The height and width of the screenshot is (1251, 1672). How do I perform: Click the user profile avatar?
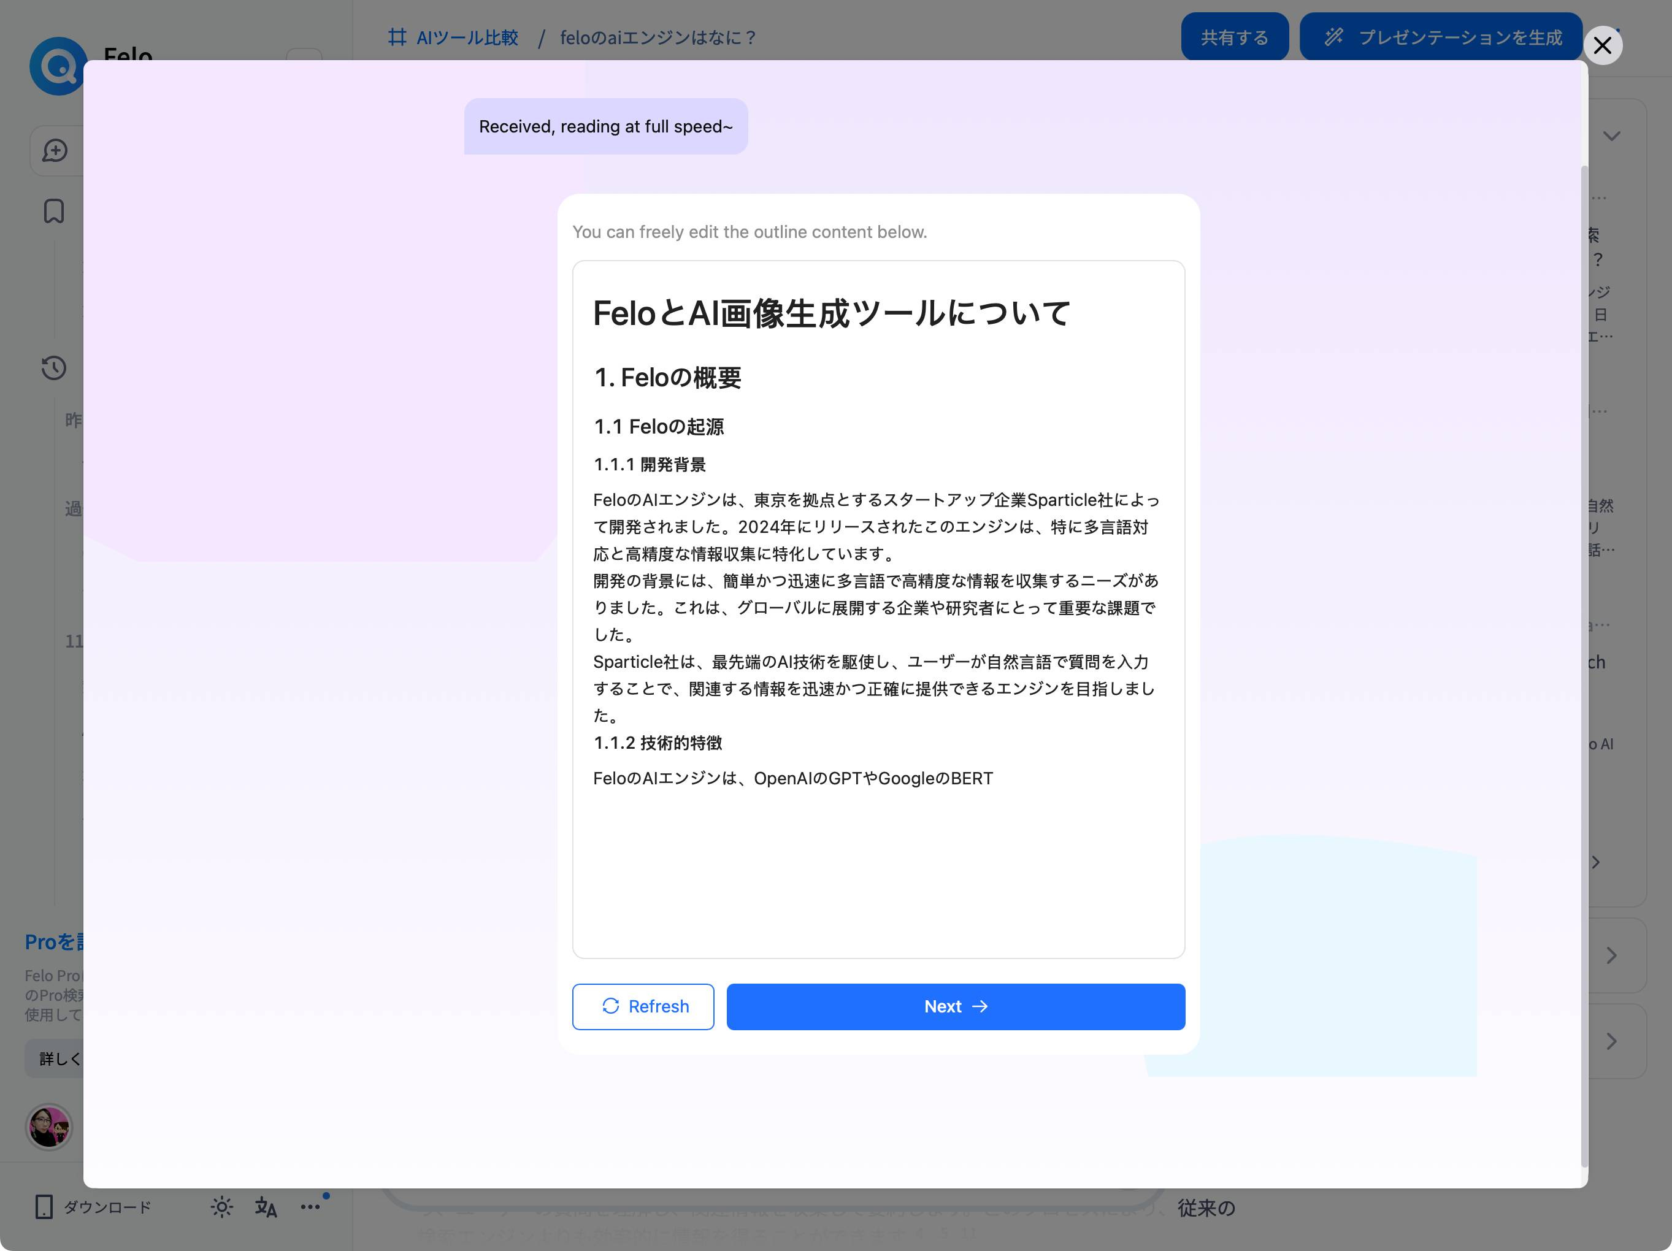49,1127
